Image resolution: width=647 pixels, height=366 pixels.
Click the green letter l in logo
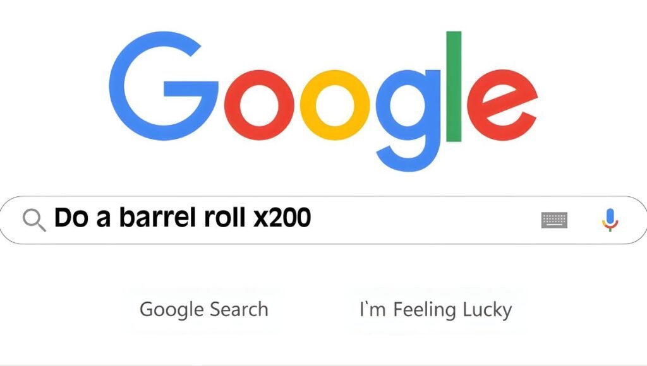(454, 86)
